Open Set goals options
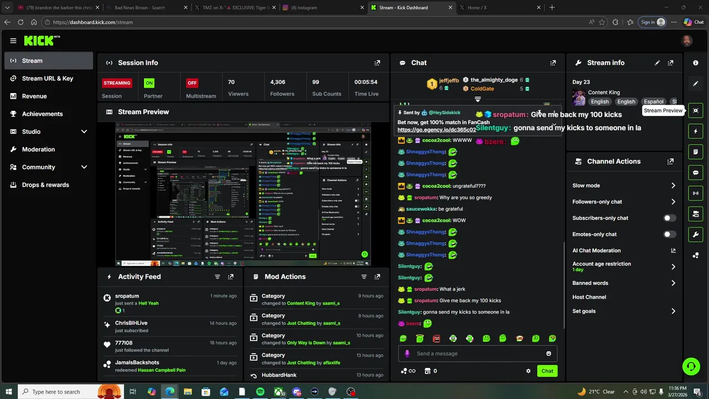709x399 pixels. pyautogui.click(x=624, y=311)
